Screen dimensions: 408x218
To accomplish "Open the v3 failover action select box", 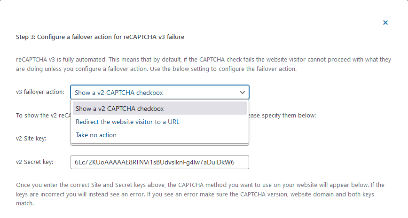I will point(160,93).
